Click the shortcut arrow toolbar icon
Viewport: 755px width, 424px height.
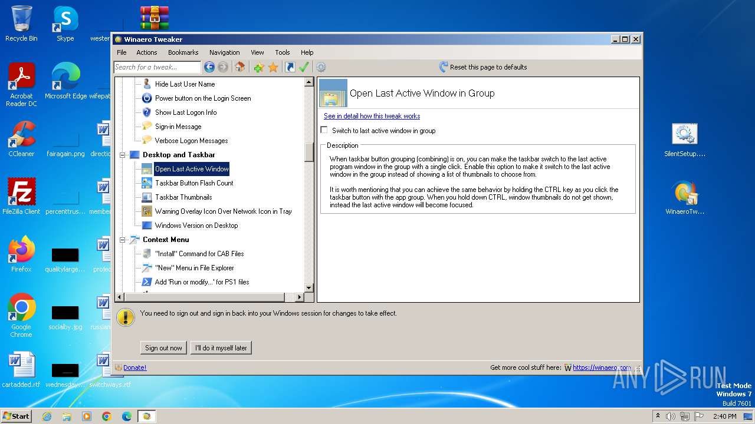[290, 67]
